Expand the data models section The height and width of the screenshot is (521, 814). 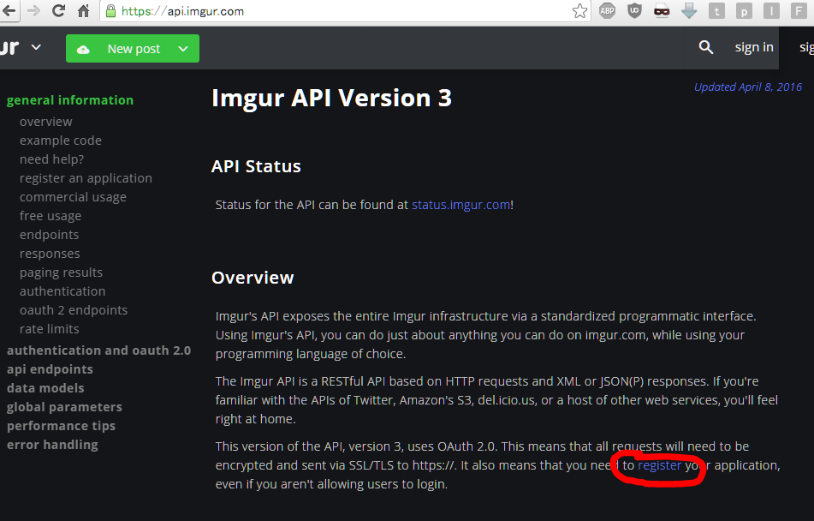[x=45, y=388]
